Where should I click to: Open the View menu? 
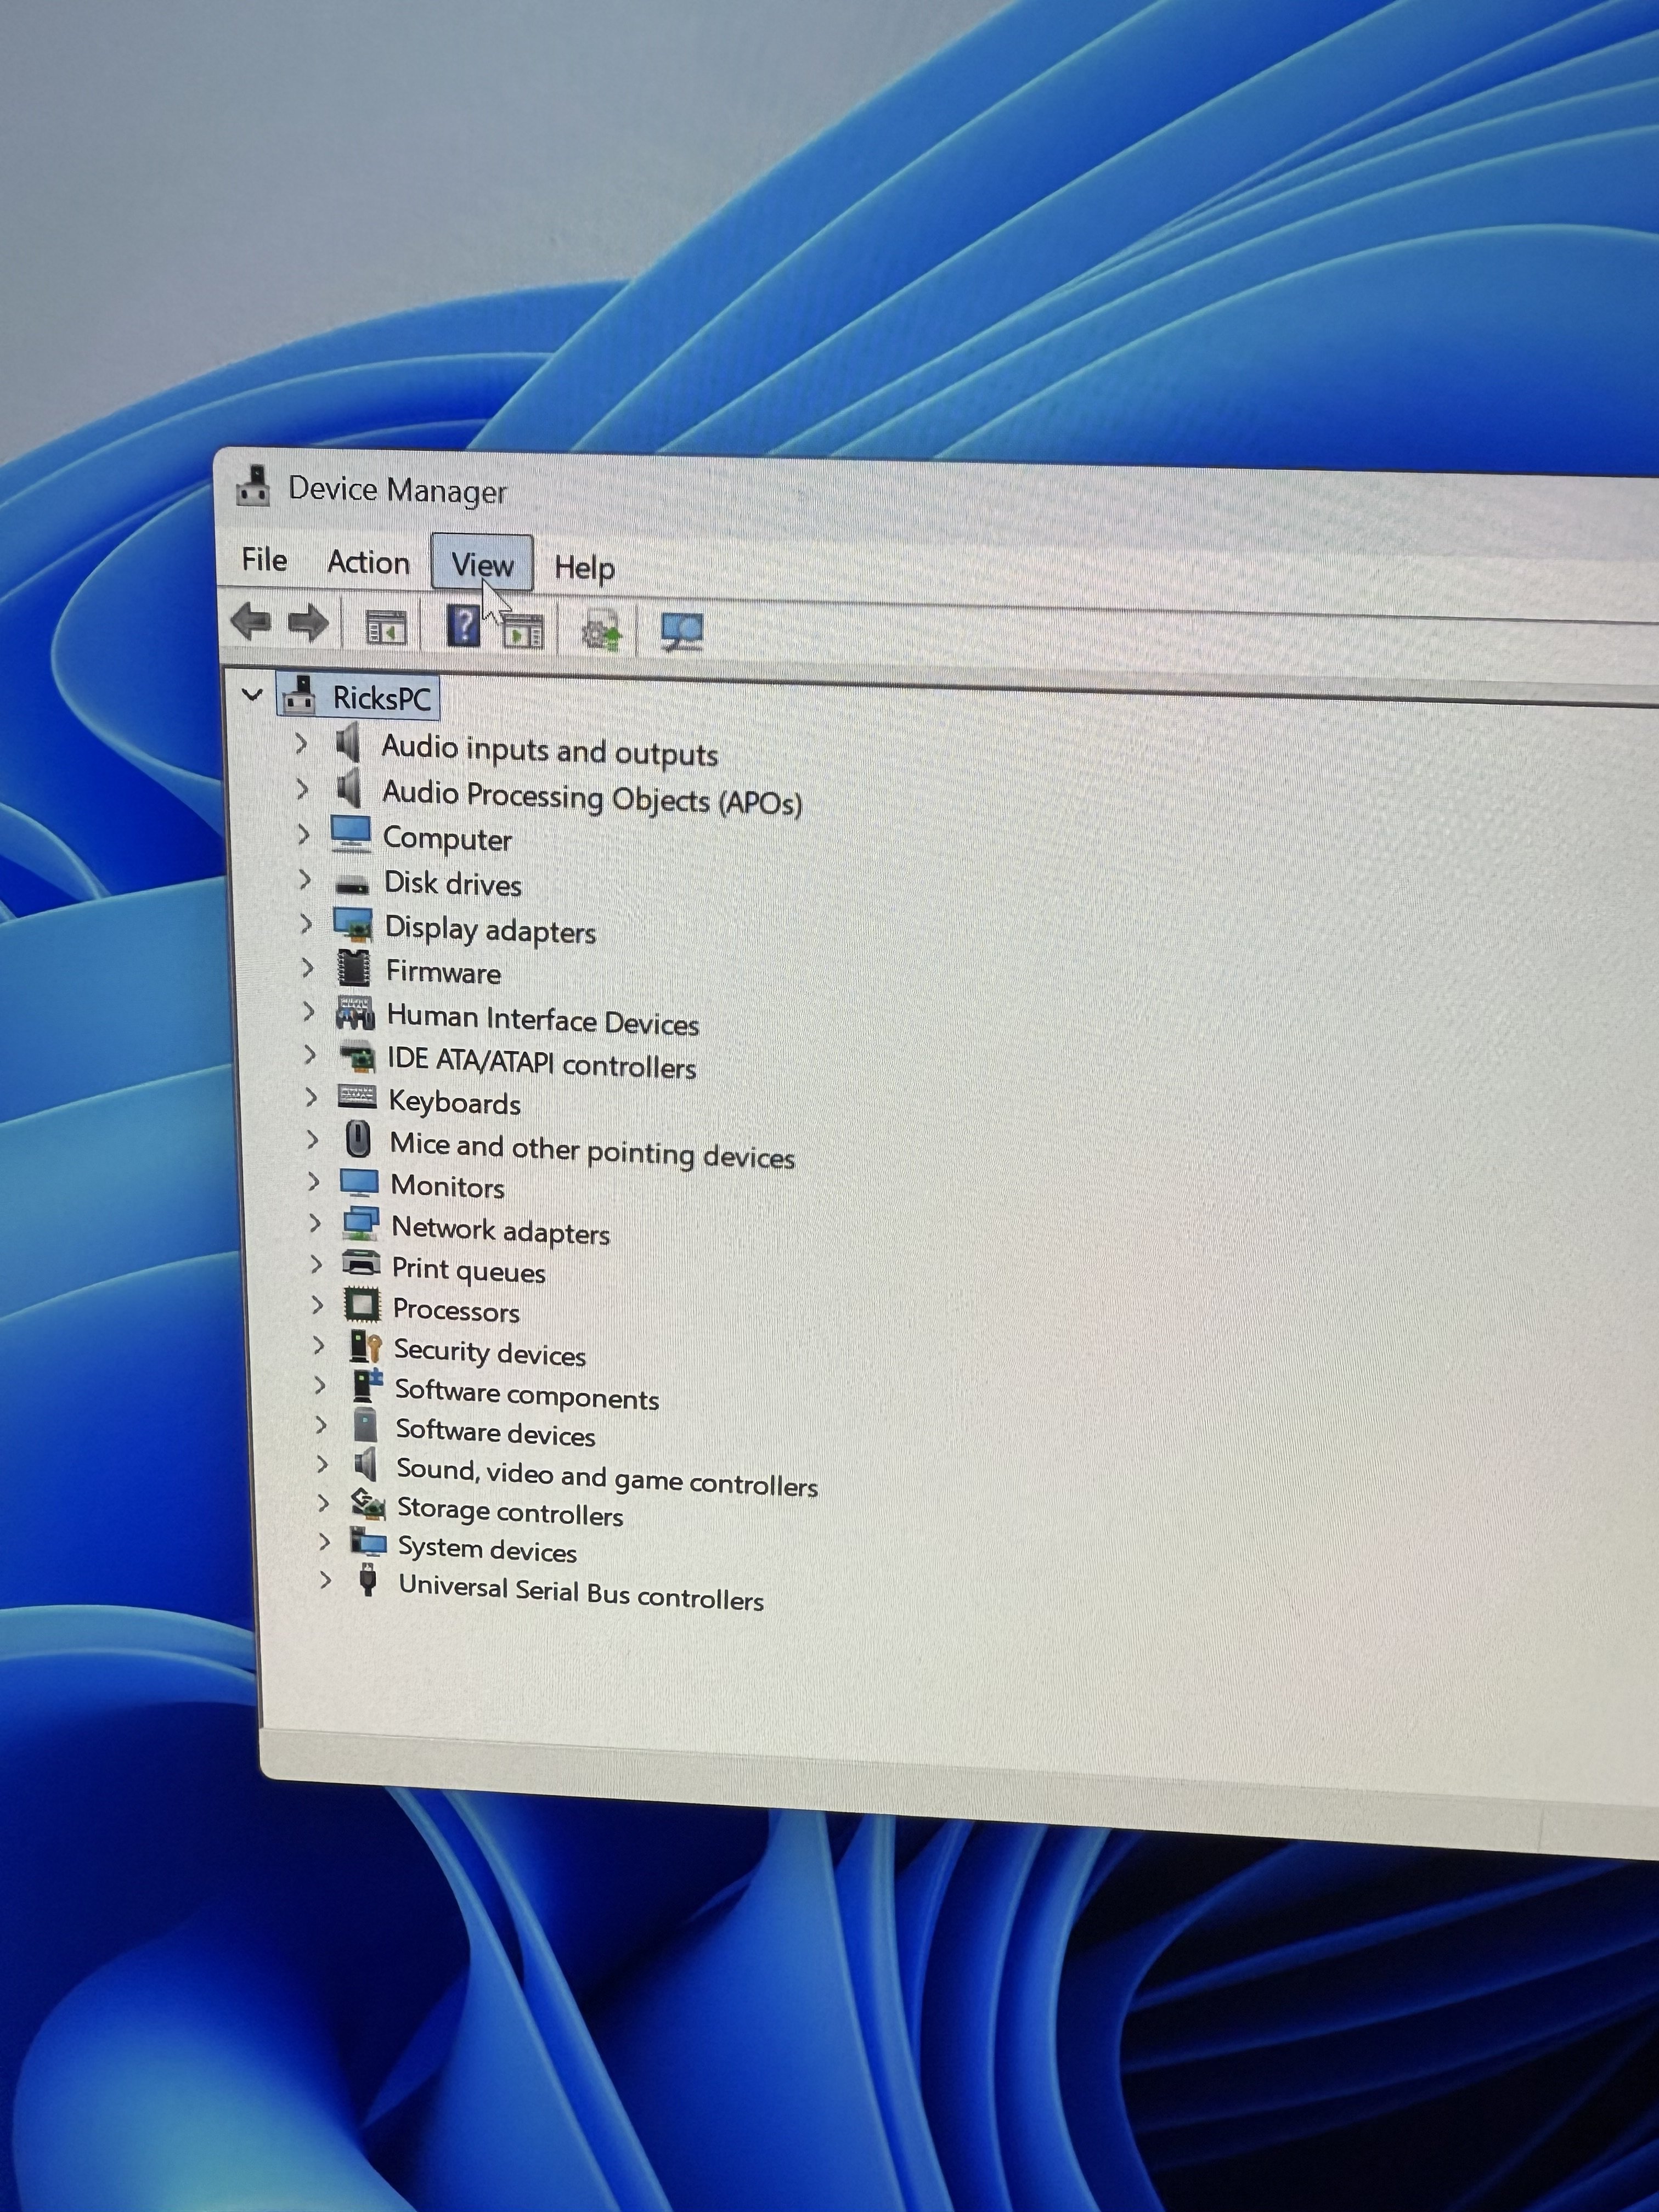pos(482,564)
